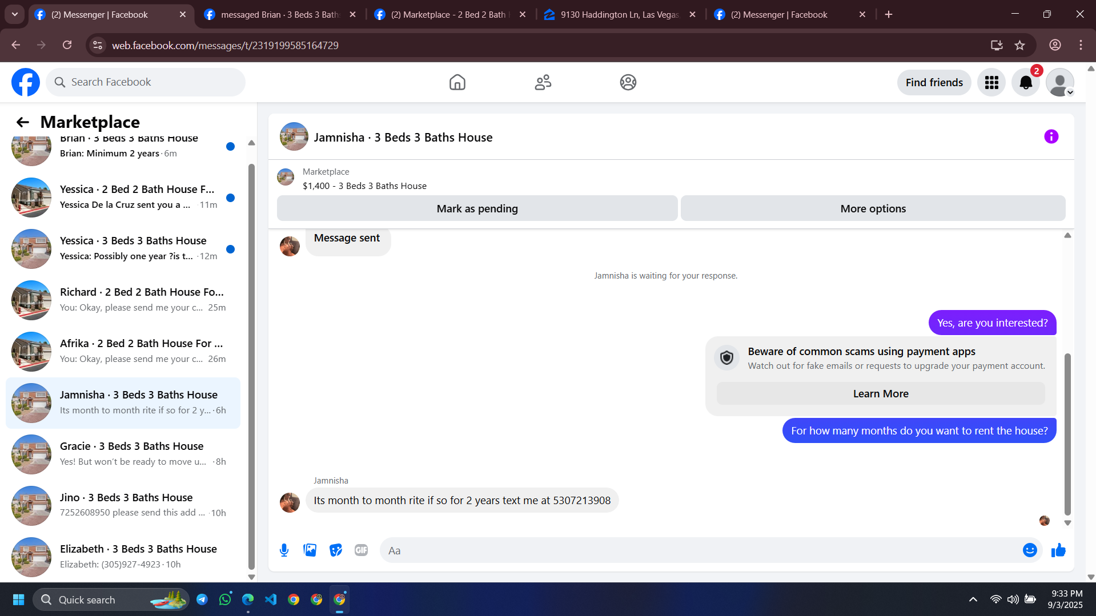
Task: Close the 9130 Haddington Ln tab
Action: (693, 15)
